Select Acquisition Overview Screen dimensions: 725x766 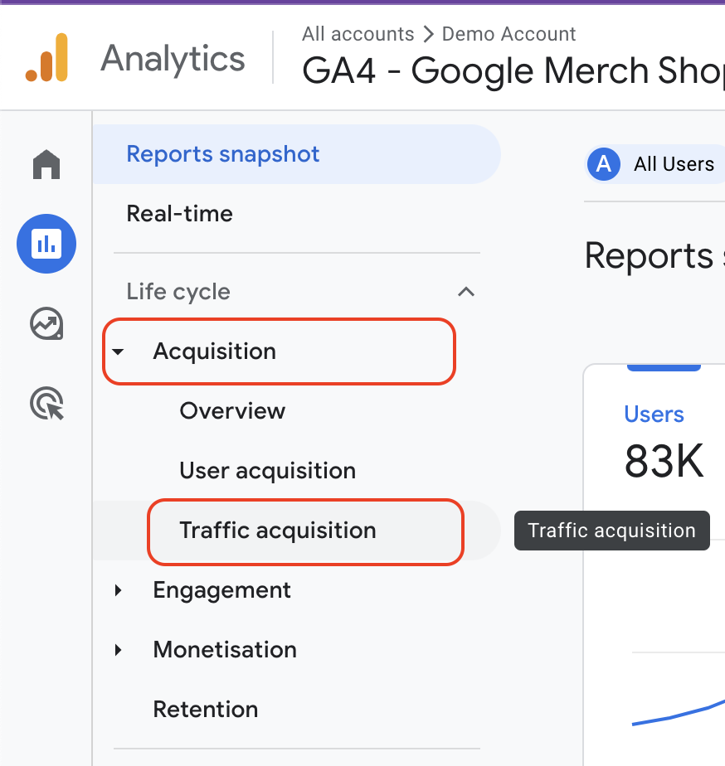tap(232, 411)
